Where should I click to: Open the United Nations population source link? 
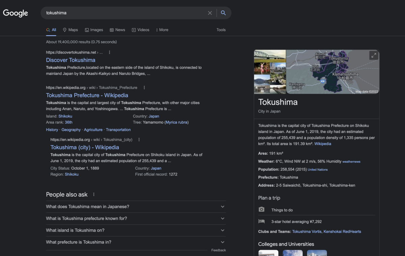(318, 170)
